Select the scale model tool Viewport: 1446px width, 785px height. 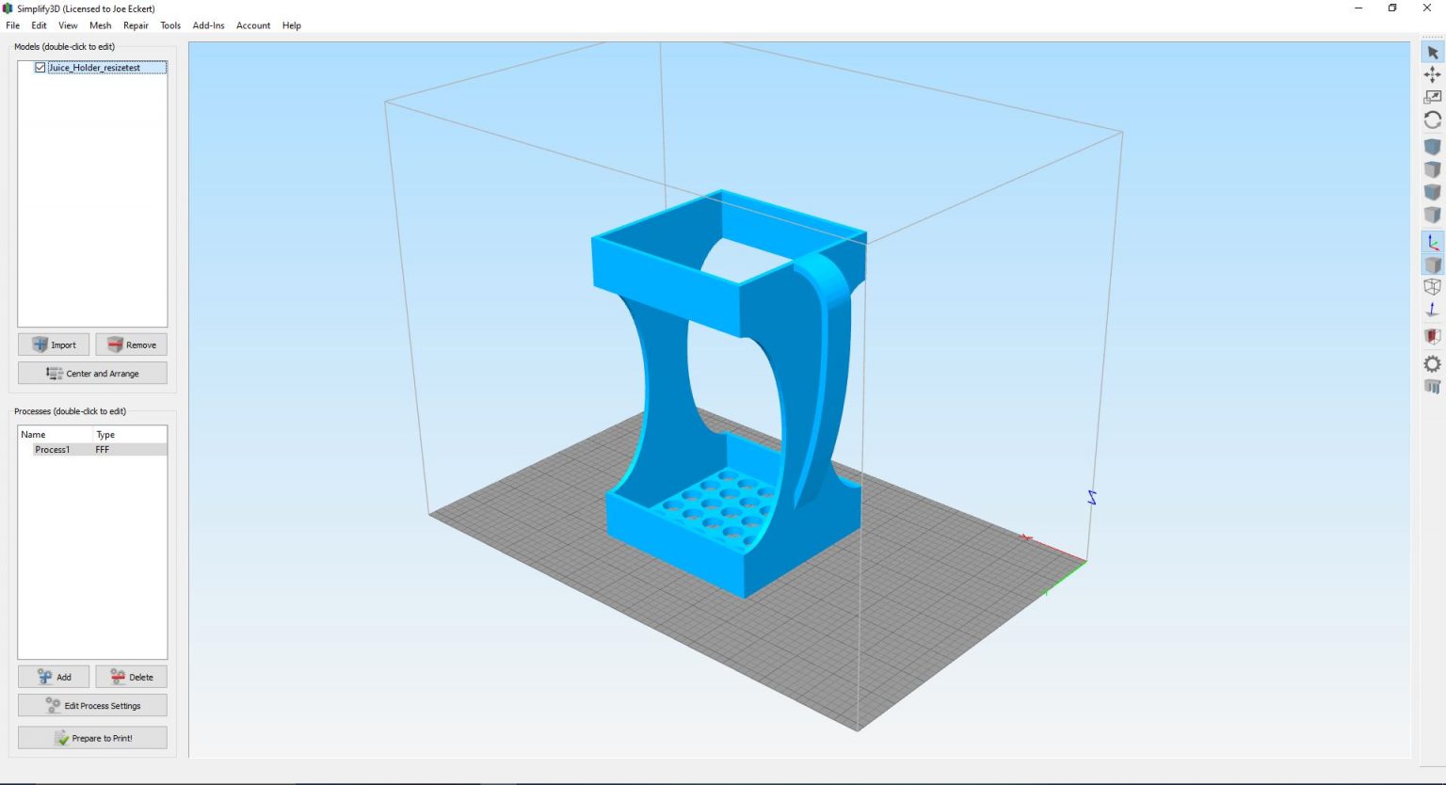click(x=1432, y=96)
